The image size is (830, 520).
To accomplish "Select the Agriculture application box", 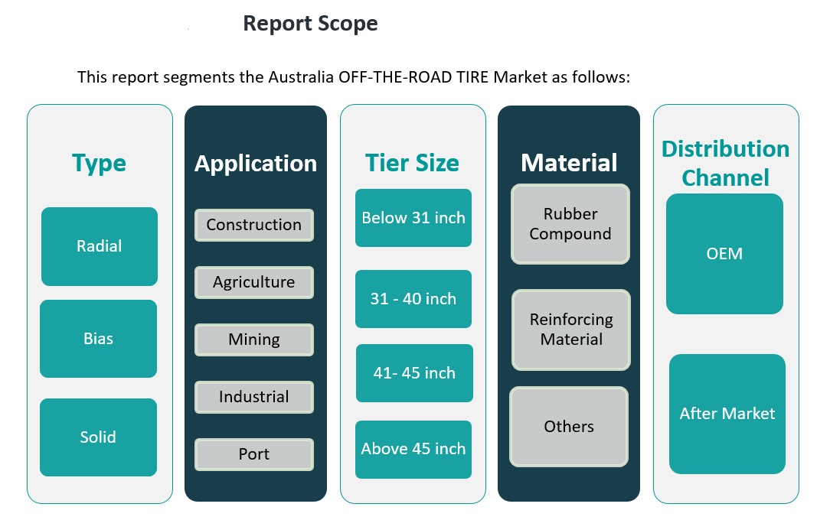I will click(x=254, y=282).
